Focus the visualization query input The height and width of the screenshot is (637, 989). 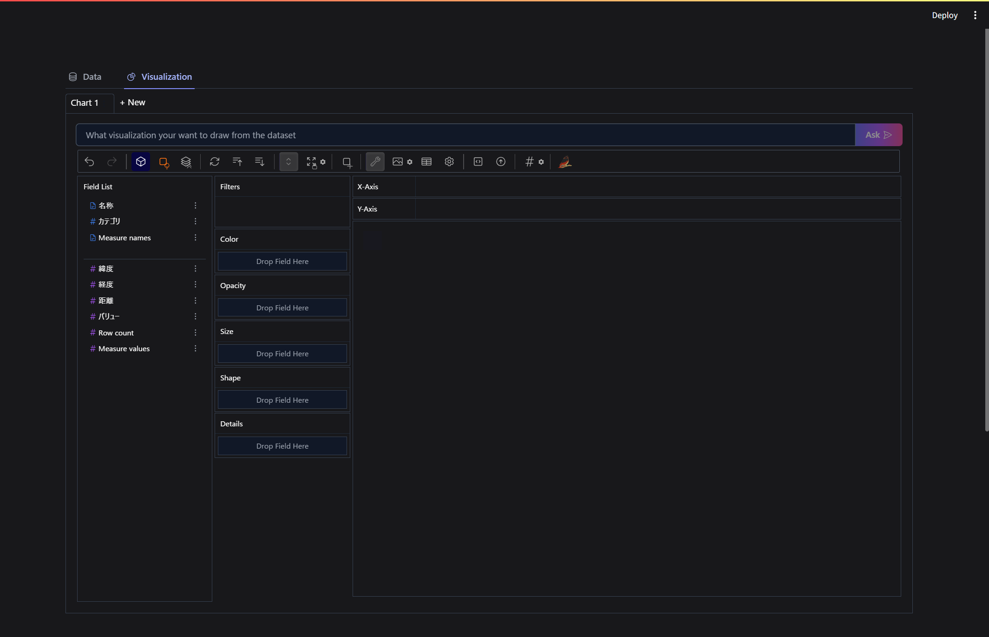pos(465,135)
